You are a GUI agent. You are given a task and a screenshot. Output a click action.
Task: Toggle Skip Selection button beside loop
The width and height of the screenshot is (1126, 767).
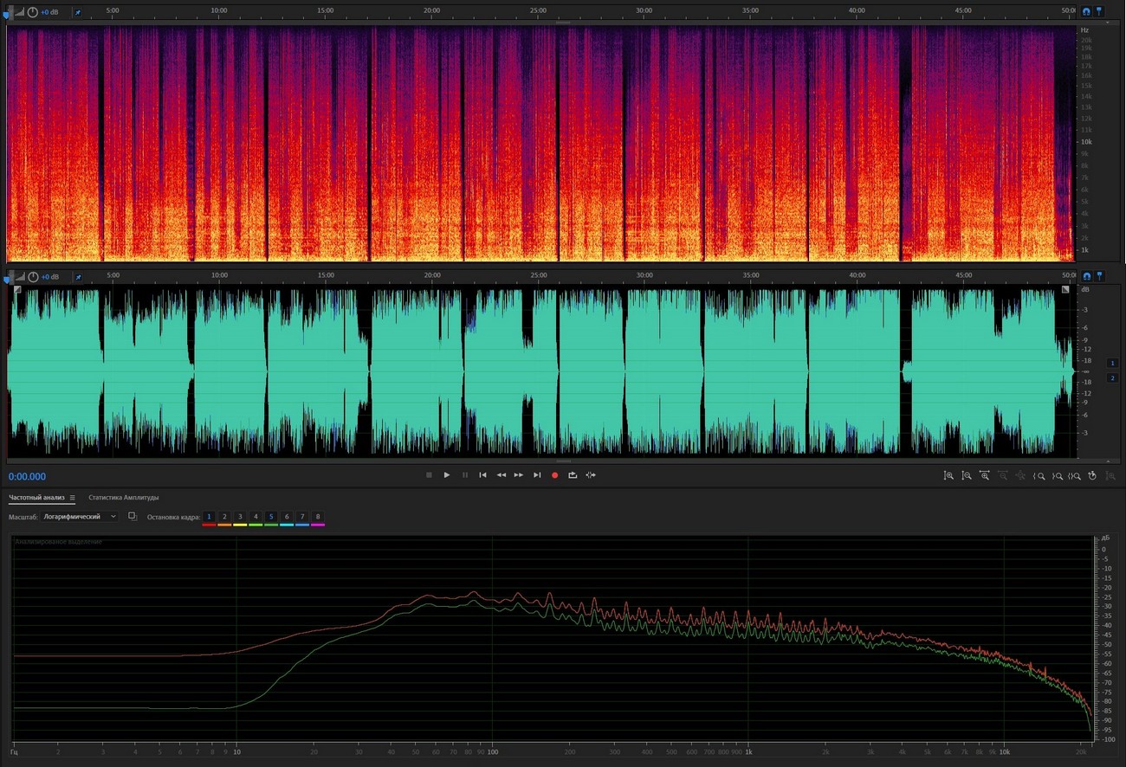tap(591, 475)
